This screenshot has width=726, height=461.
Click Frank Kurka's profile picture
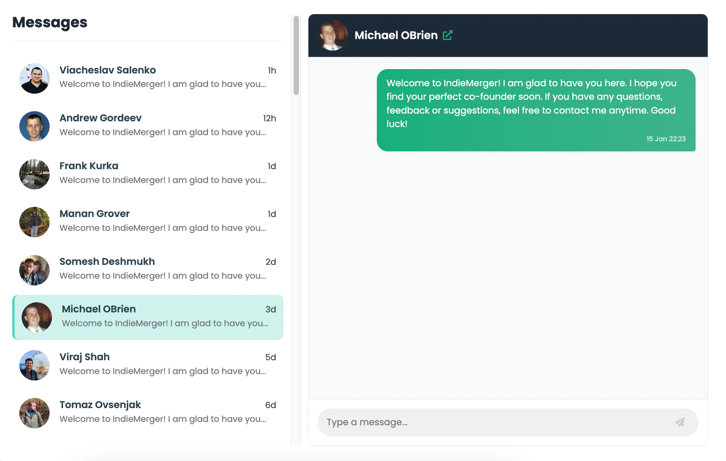tap(34, 174)
